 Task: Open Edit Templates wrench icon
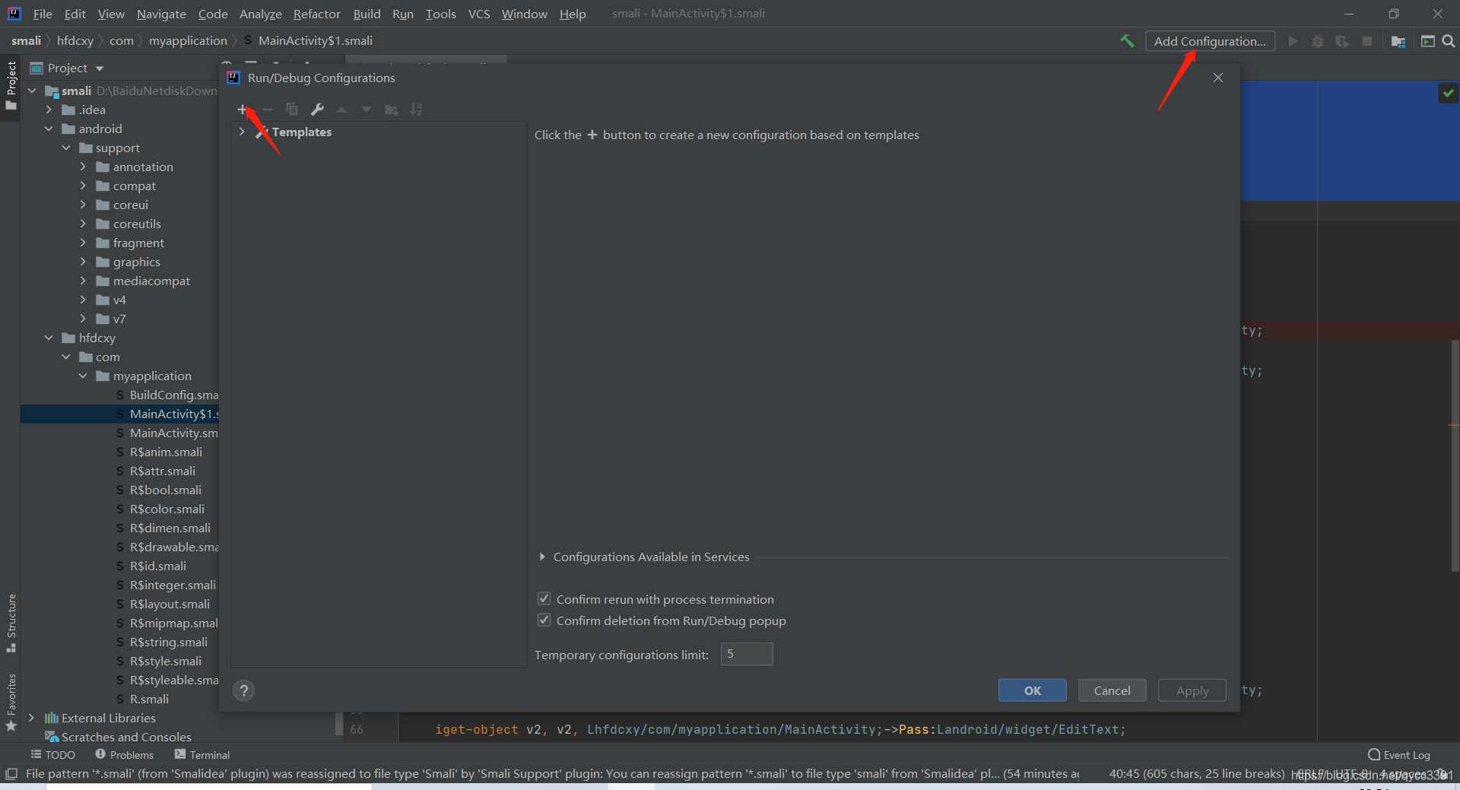pos(317,109)
